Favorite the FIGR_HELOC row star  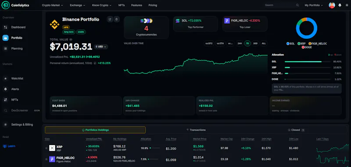47,159
